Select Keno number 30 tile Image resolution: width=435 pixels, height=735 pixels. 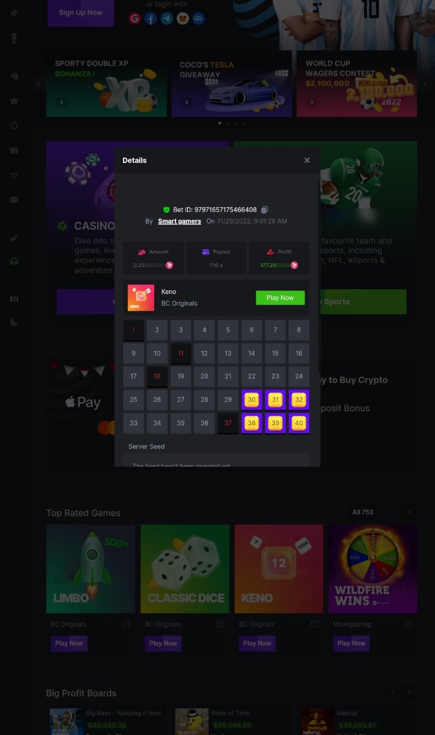[x=251, y=400]
